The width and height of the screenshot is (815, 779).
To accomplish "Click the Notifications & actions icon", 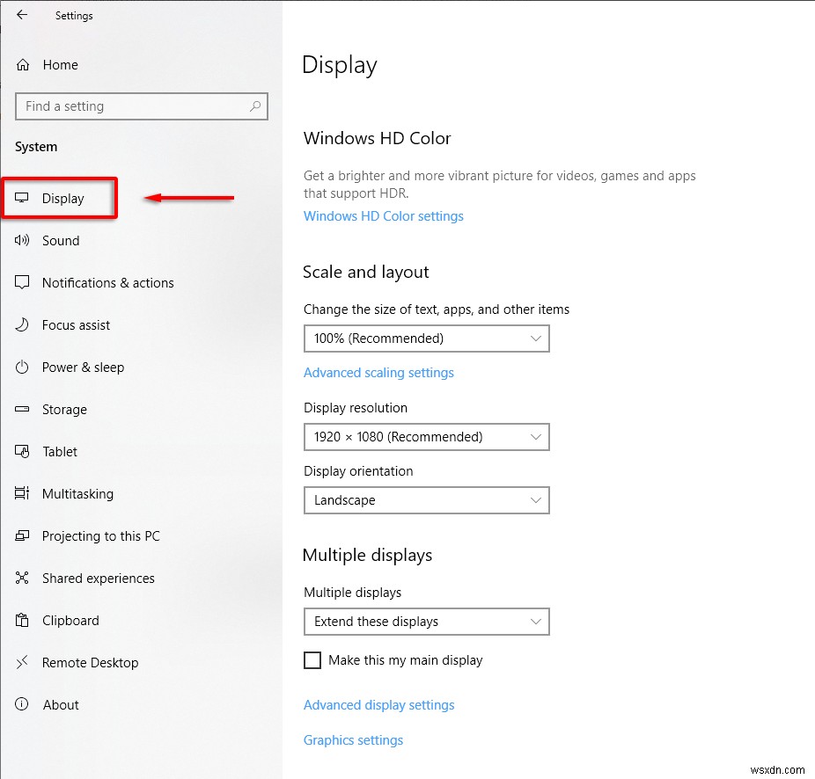I will pyautogui.click(x=22, y=282).
